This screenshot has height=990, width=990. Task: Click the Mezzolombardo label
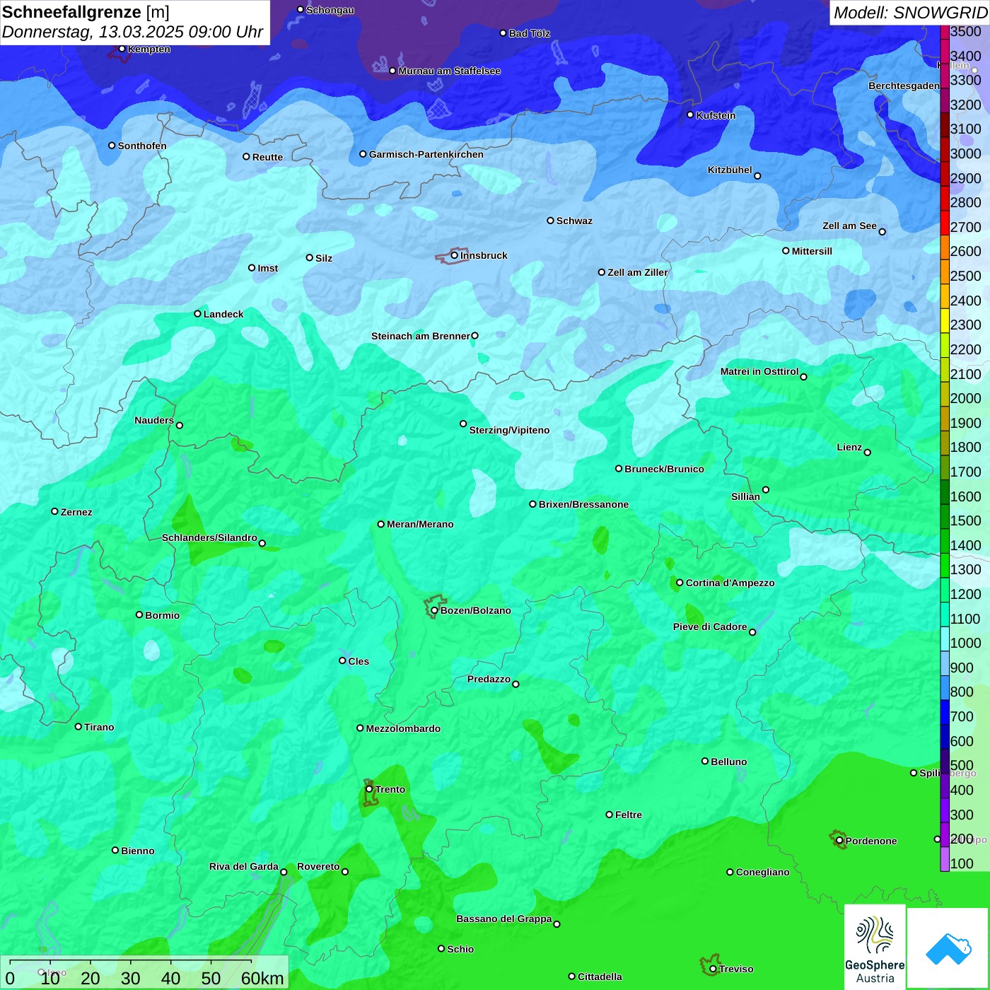pos(403,728)
